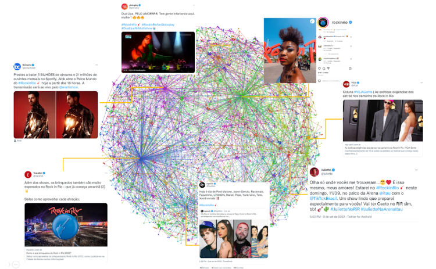
Task: Click the Globoplay profile avatar
Action: point(124,6)
